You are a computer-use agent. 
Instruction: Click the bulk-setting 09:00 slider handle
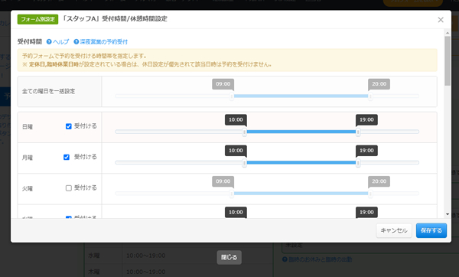pos(232,96)
